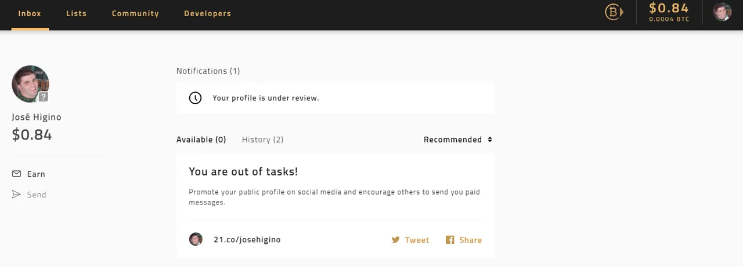
Task: Select the Available (0) tab
Action: pos(201,140)
